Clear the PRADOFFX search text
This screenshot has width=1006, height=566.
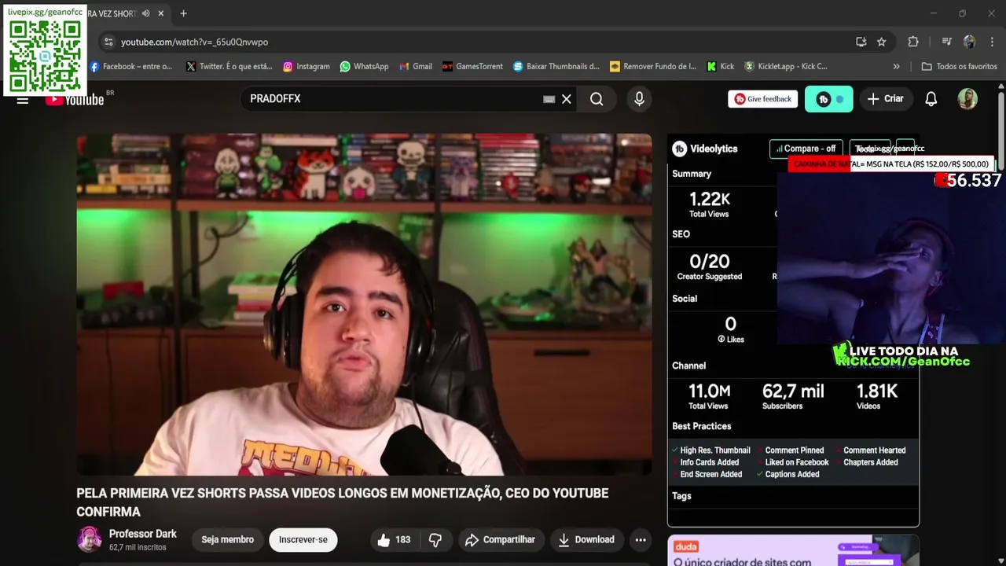[566, 99]
